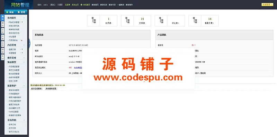Viewport: 277px width, 137px height.
Task: Click the tree icon in the 评论数 card
Action: 161,20
